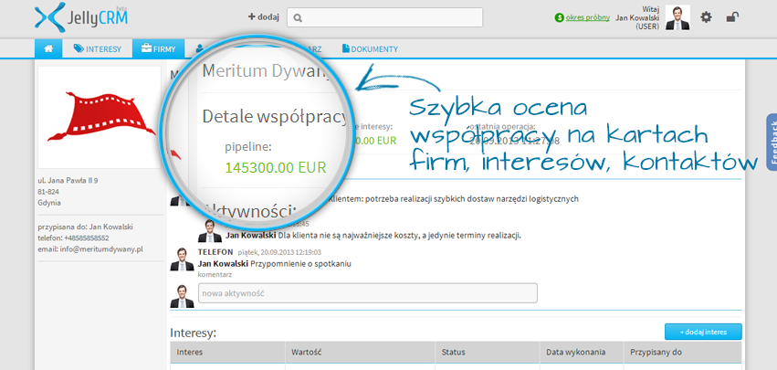Click the 'komentarz' link under Telefon activity
Screen dimensions: 777x370
coord(213,273)
